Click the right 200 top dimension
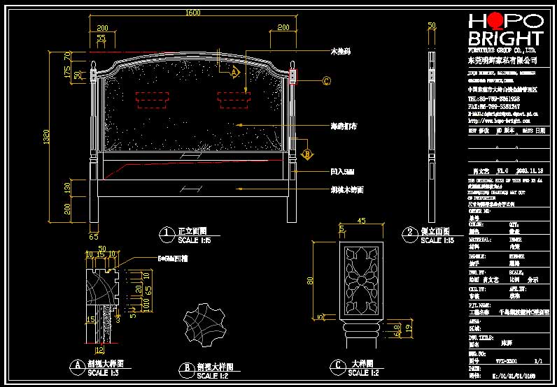Screen dimensions: 557x387 pyautogui.click(x=283, y=27)
